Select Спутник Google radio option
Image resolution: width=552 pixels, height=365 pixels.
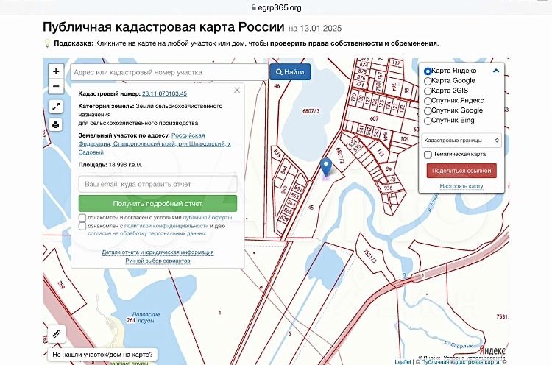point(428,110)
